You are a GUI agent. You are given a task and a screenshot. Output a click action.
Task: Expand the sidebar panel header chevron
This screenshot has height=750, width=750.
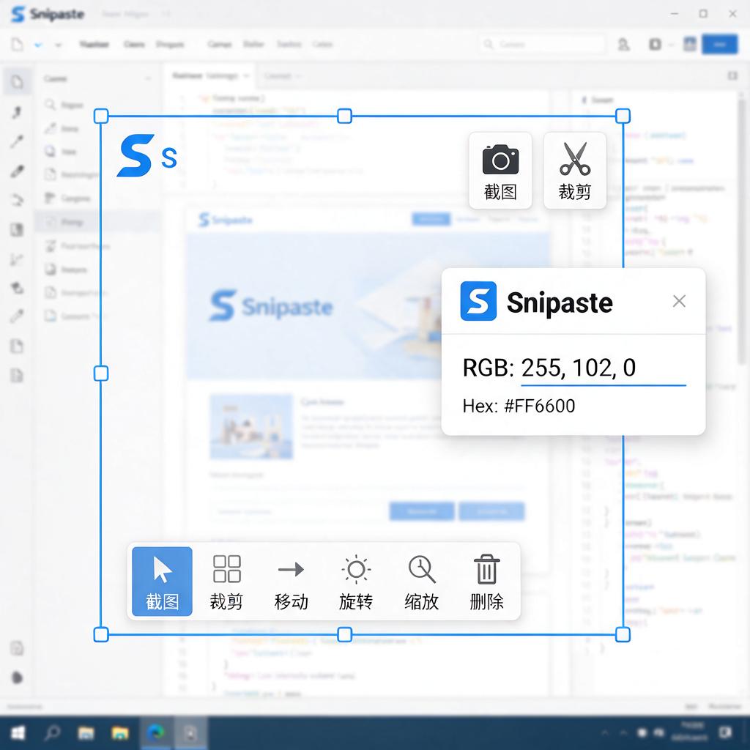(148, 78)
